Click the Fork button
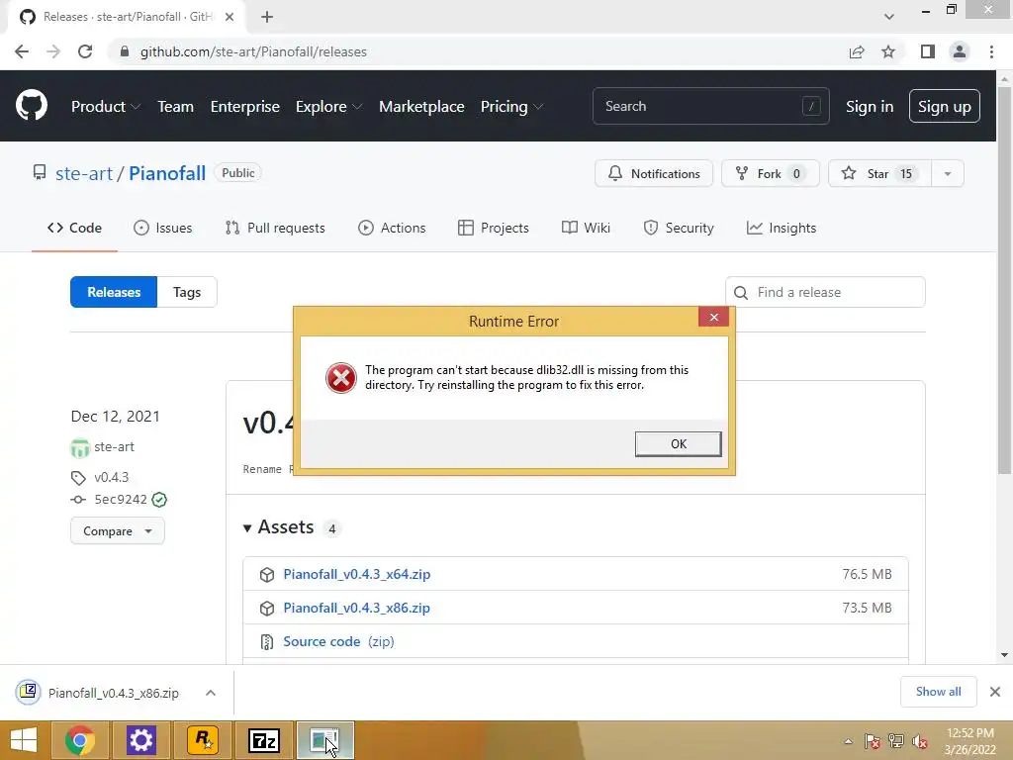This screenshot has height=760, width=1013. tap(770, 173)
